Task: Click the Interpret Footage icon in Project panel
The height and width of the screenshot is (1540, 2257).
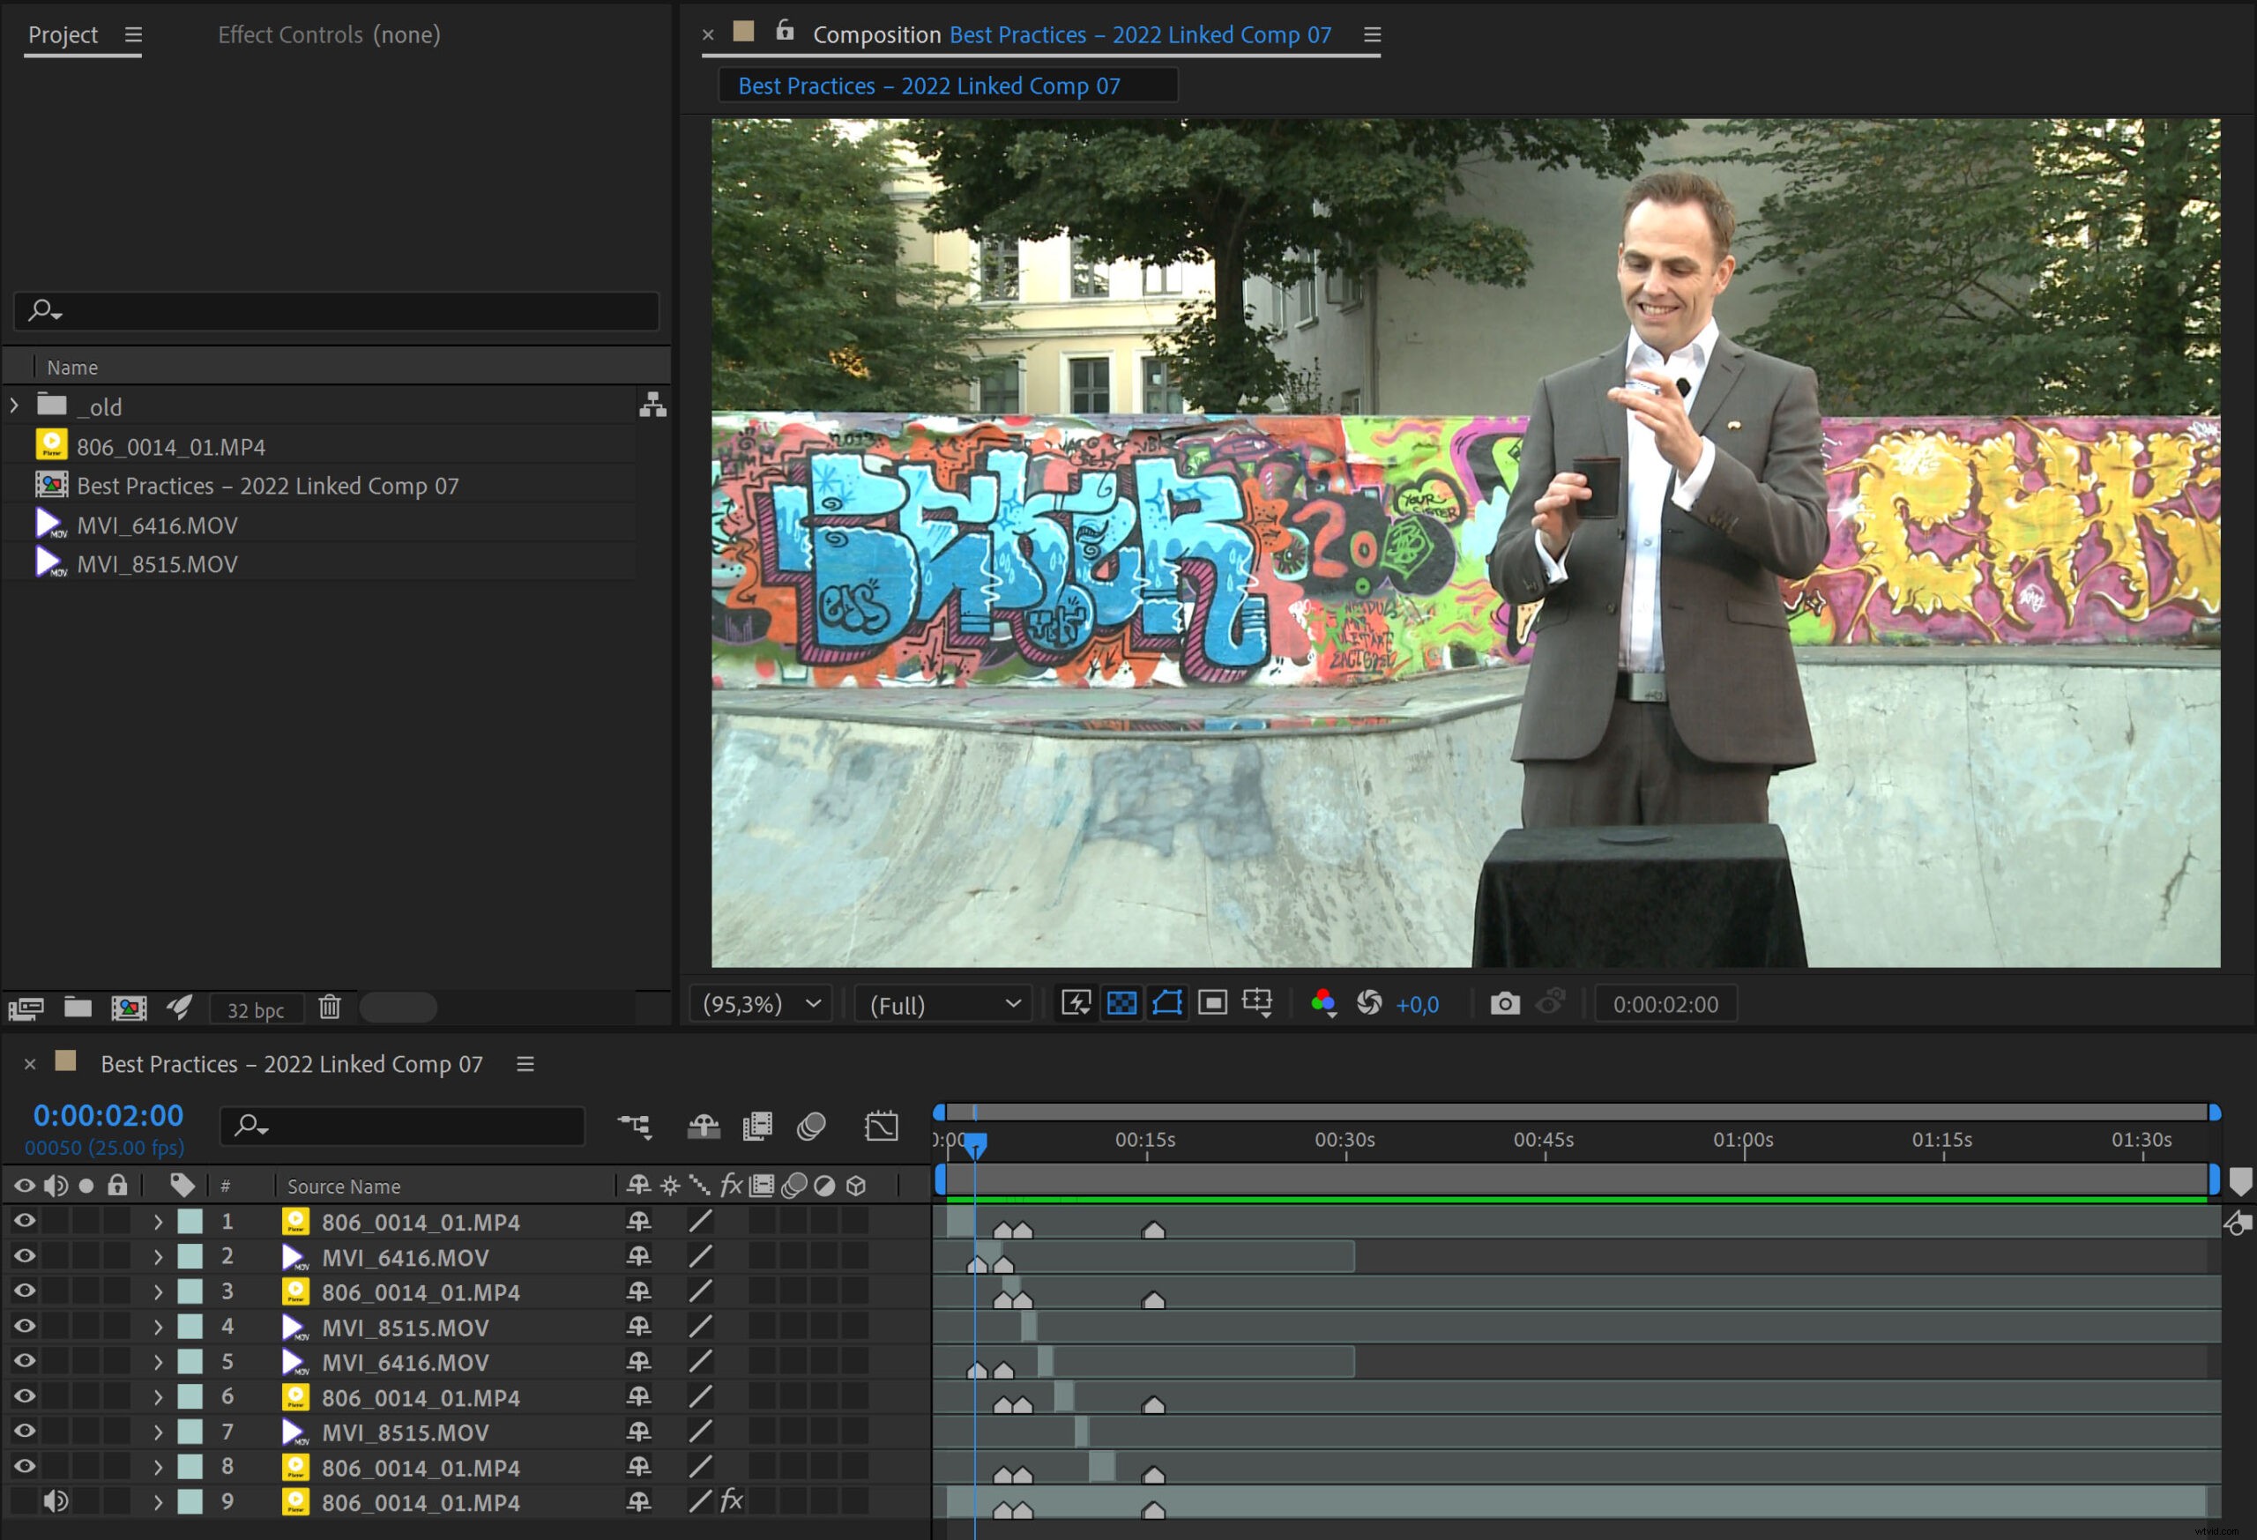Action: pos(26,1007)
